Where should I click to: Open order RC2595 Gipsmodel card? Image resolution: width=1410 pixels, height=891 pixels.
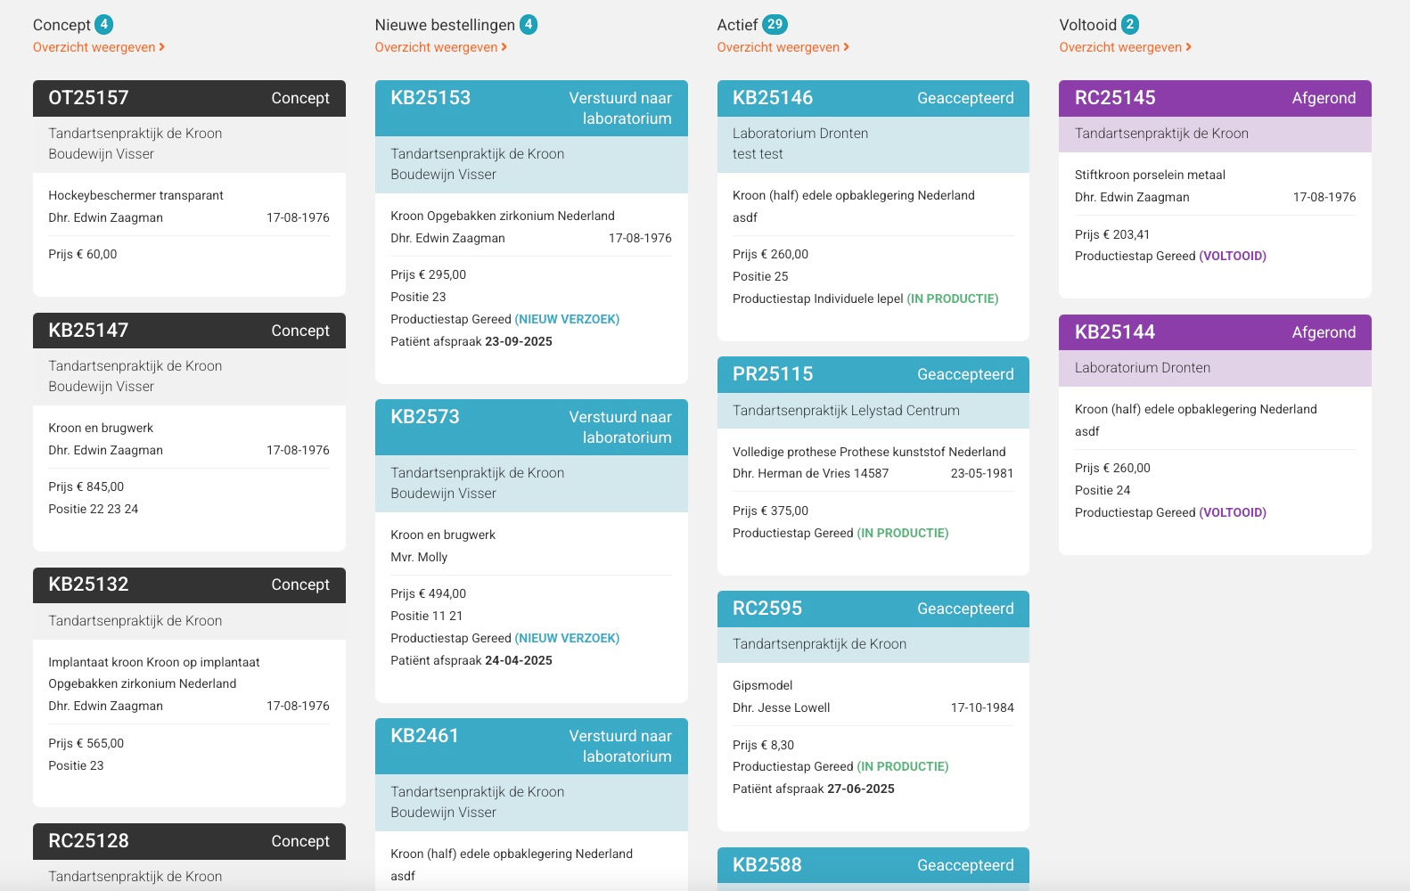(x=873, y=609)
